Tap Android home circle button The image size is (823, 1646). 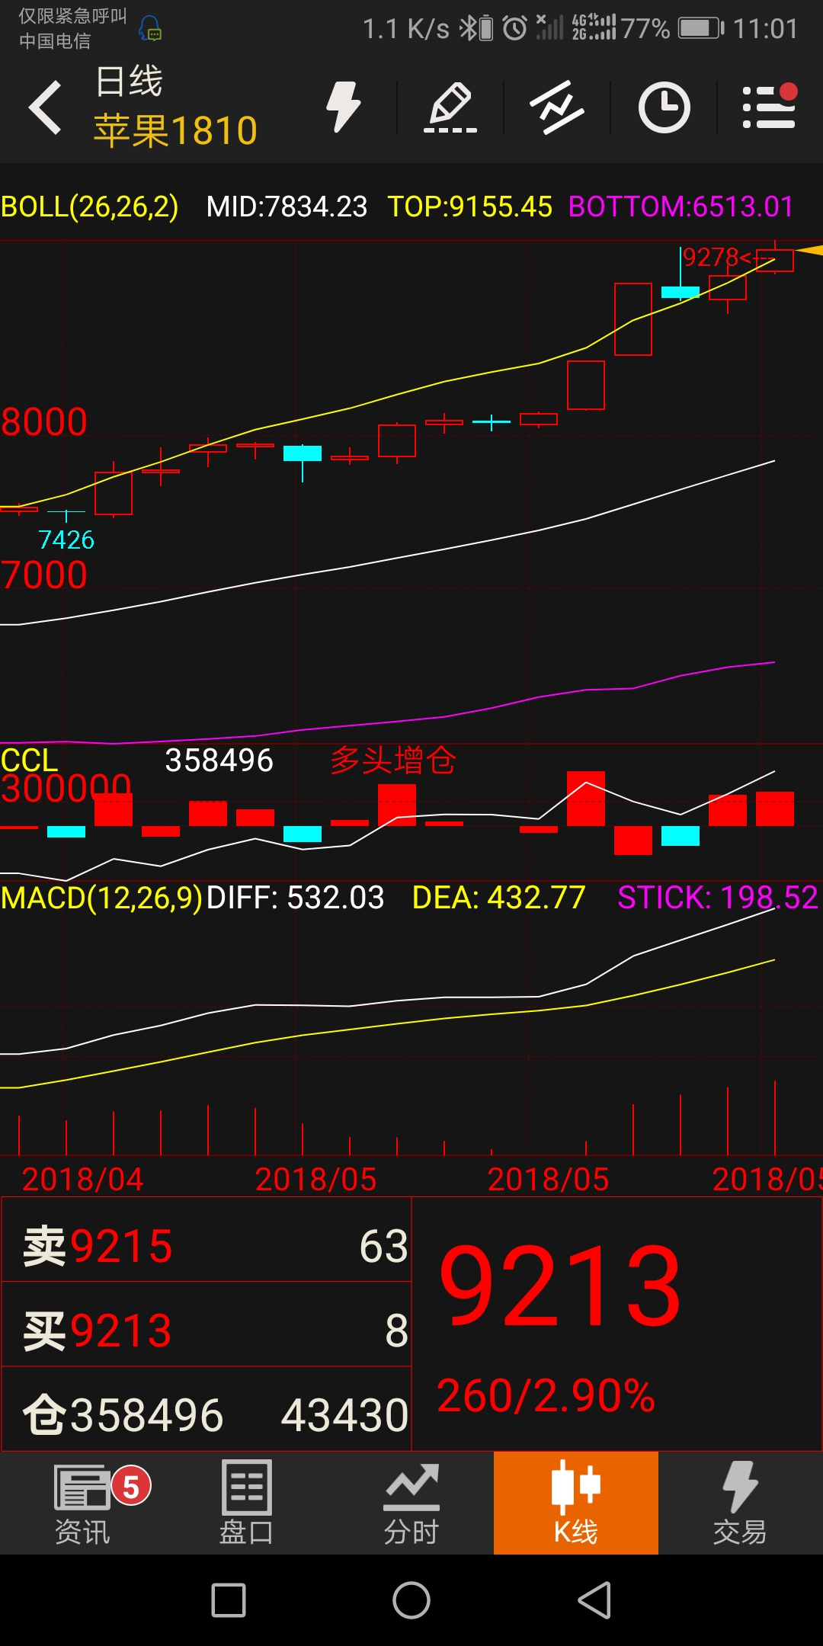click(411, 1600)
